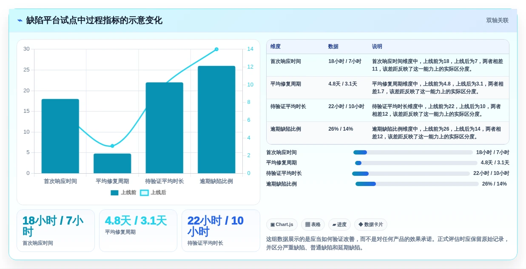Toggle the 上线前 legend swatch
The width and height of the screenshot is (526, 269).
(114, 193)
